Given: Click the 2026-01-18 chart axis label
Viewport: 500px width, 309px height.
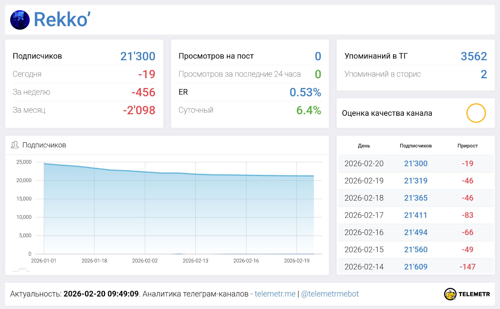Looking at the screenshot, I should (94, 261).
